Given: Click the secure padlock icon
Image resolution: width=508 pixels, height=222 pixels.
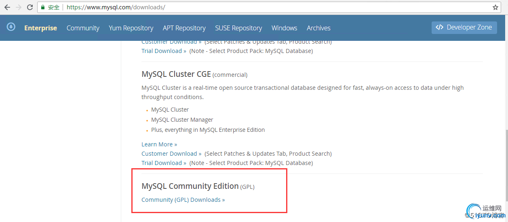Looking at the screenshot, I should point(43,7).
